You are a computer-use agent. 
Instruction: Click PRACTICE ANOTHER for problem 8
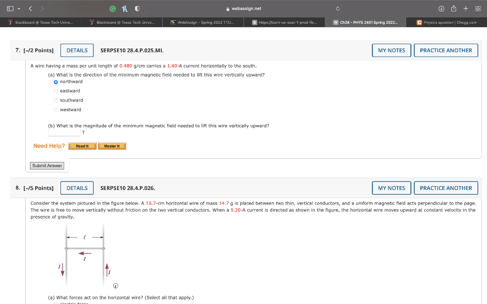[x=446, y=188]
